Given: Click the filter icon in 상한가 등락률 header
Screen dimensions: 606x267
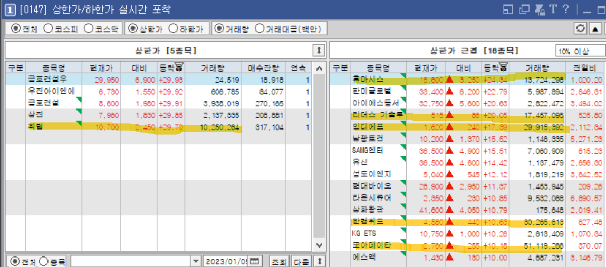Looking at the screenshot, I should pos(179,66).
